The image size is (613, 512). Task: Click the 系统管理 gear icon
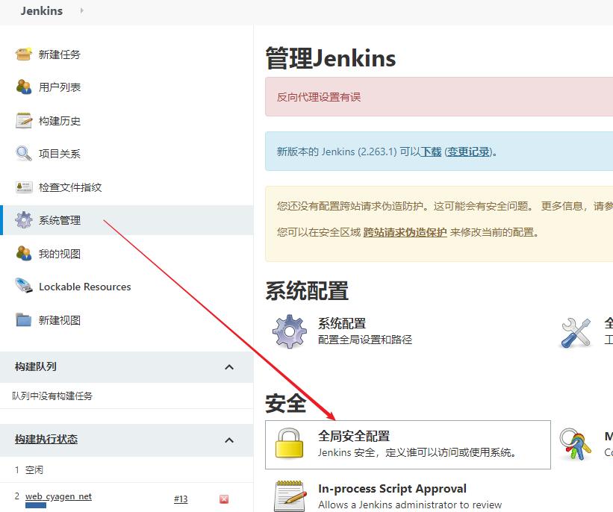(24, 220)
